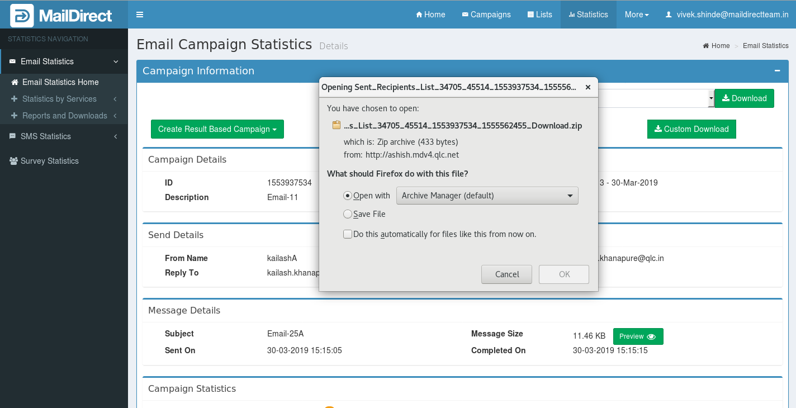Expand Statistics by Services in sidebar
This screenshot has width=796, height=408.
coord(59,99)
